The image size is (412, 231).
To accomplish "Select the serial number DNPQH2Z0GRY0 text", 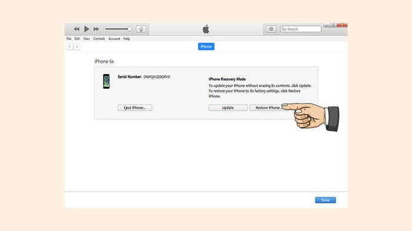I will (157, 77).
